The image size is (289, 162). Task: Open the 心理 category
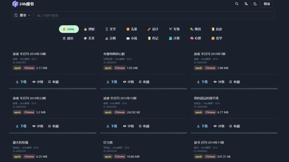[195, 38]
